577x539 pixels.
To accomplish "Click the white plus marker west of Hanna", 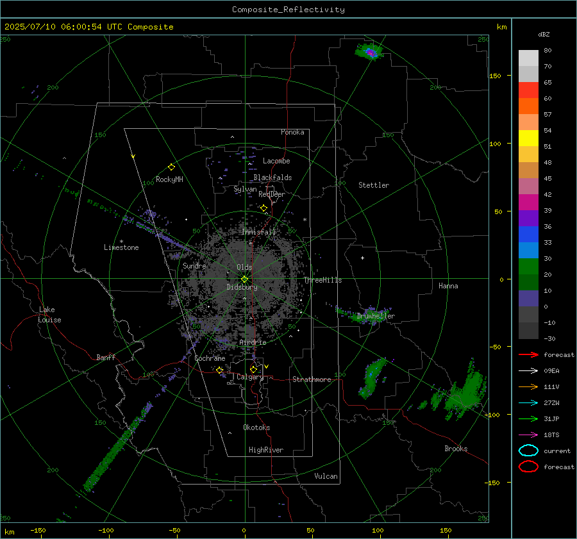I will (x=362, y=258).
